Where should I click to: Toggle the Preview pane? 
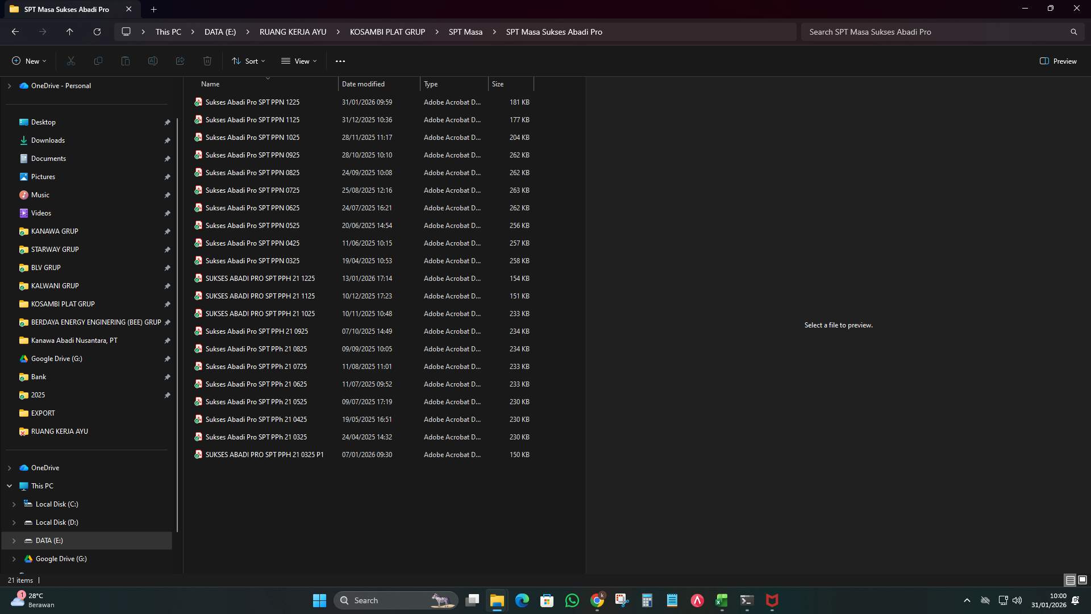coord(1058,61)
